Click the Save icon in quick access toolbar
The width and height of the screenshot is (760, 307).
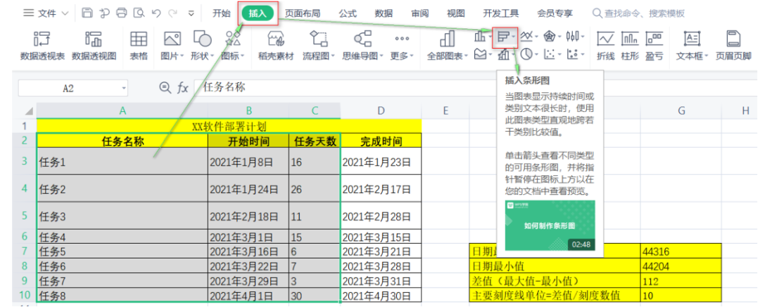click(87, 13)
